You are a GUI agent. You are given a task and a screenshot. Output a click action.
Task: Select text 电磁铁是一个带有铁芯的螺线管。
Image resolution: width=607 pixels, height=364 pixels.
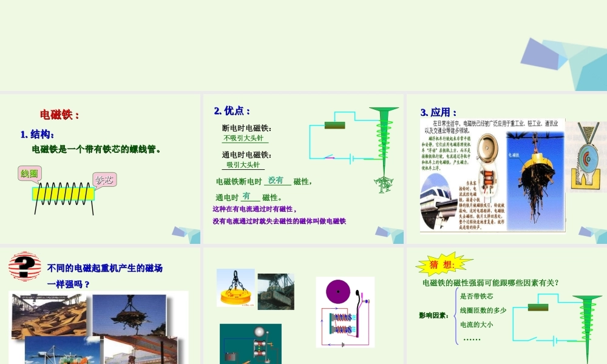coord(97,149)
